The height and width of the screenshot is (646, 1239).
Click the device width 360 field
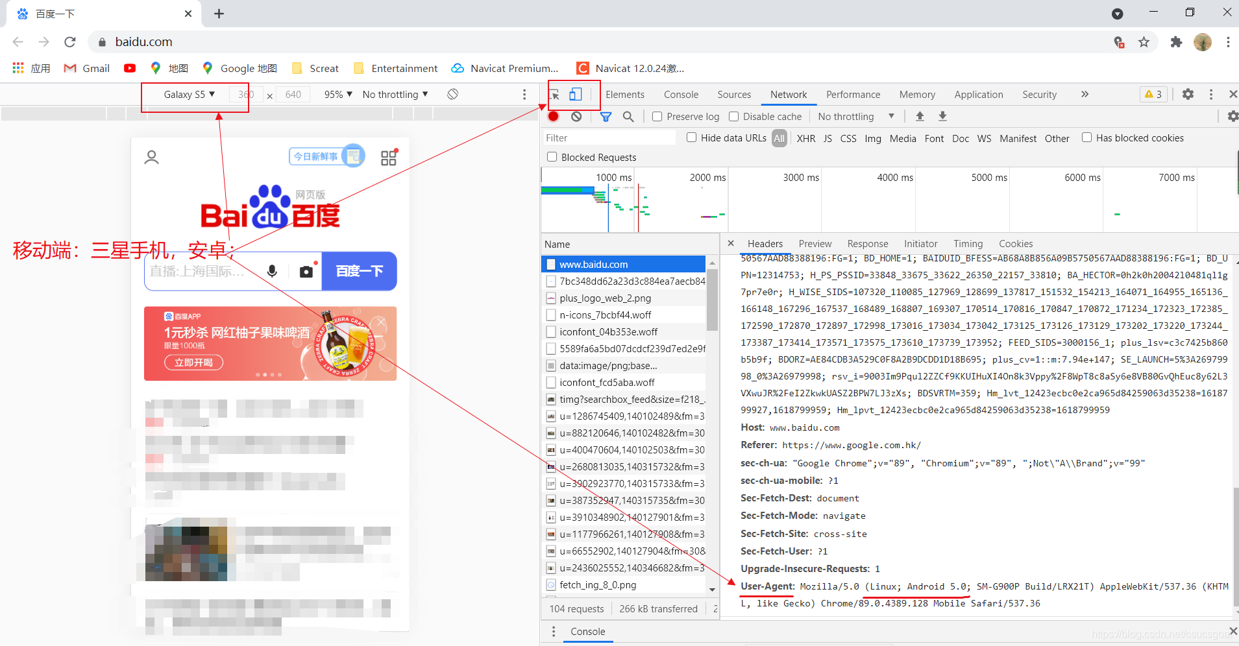(x=246, y=95)
